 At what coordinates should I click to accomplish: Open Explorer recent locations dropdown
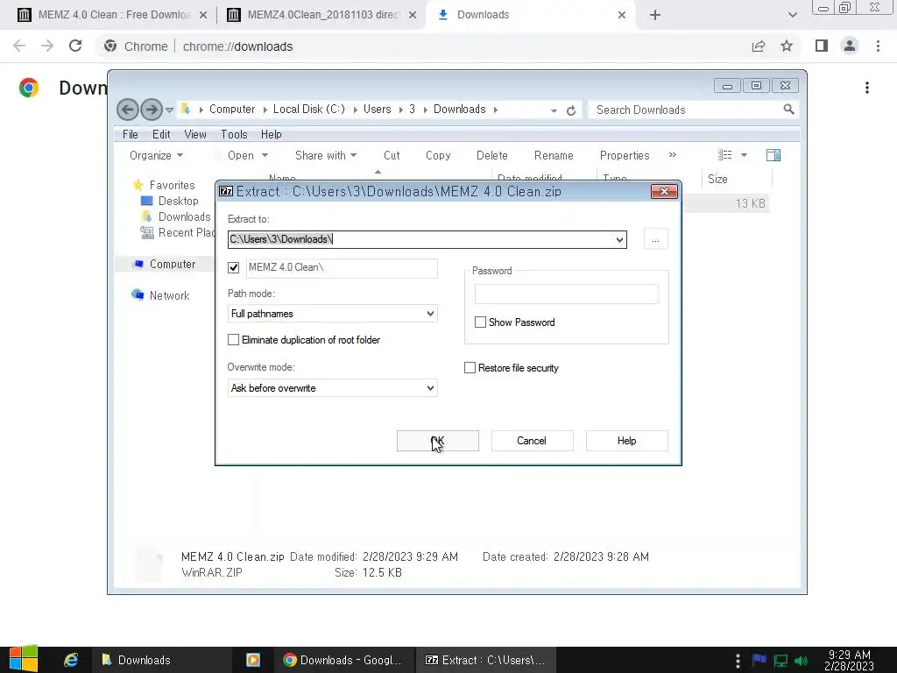pyautogui.click(x=169, y=110)
